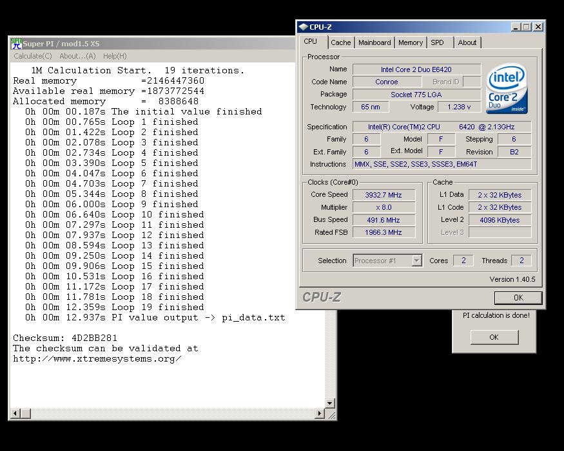This screenshot has height=451, width=564.
Task: Click the Loop 1 finished line
Action: click(112, 122)
